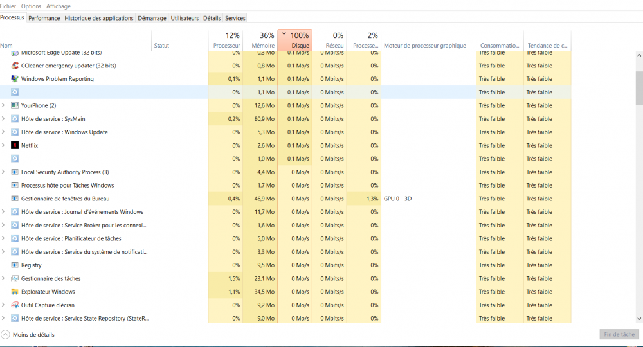The width and height of the screenshot is (643, 347).
Task: Switch to the Services tab
Action: (235, 18)
